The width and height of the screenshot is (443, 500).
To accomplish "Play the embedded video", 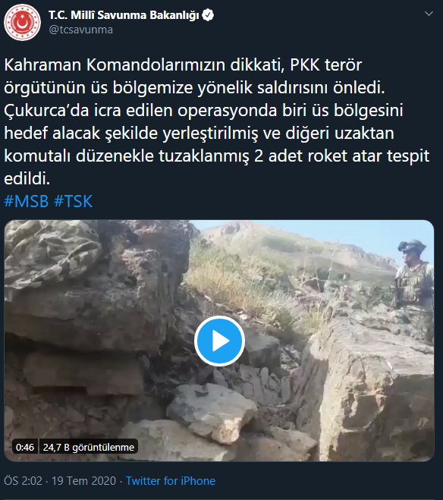I will (x=219, y=341).
